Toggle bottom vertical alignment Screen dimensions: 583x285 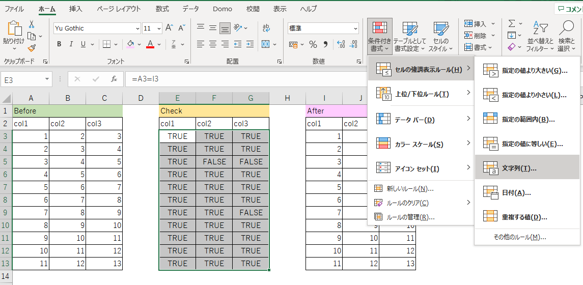point(225,28)
